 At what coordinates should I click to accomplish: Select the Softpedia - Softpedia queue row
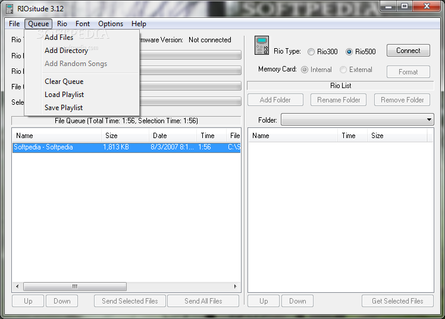tap(127, 147)
